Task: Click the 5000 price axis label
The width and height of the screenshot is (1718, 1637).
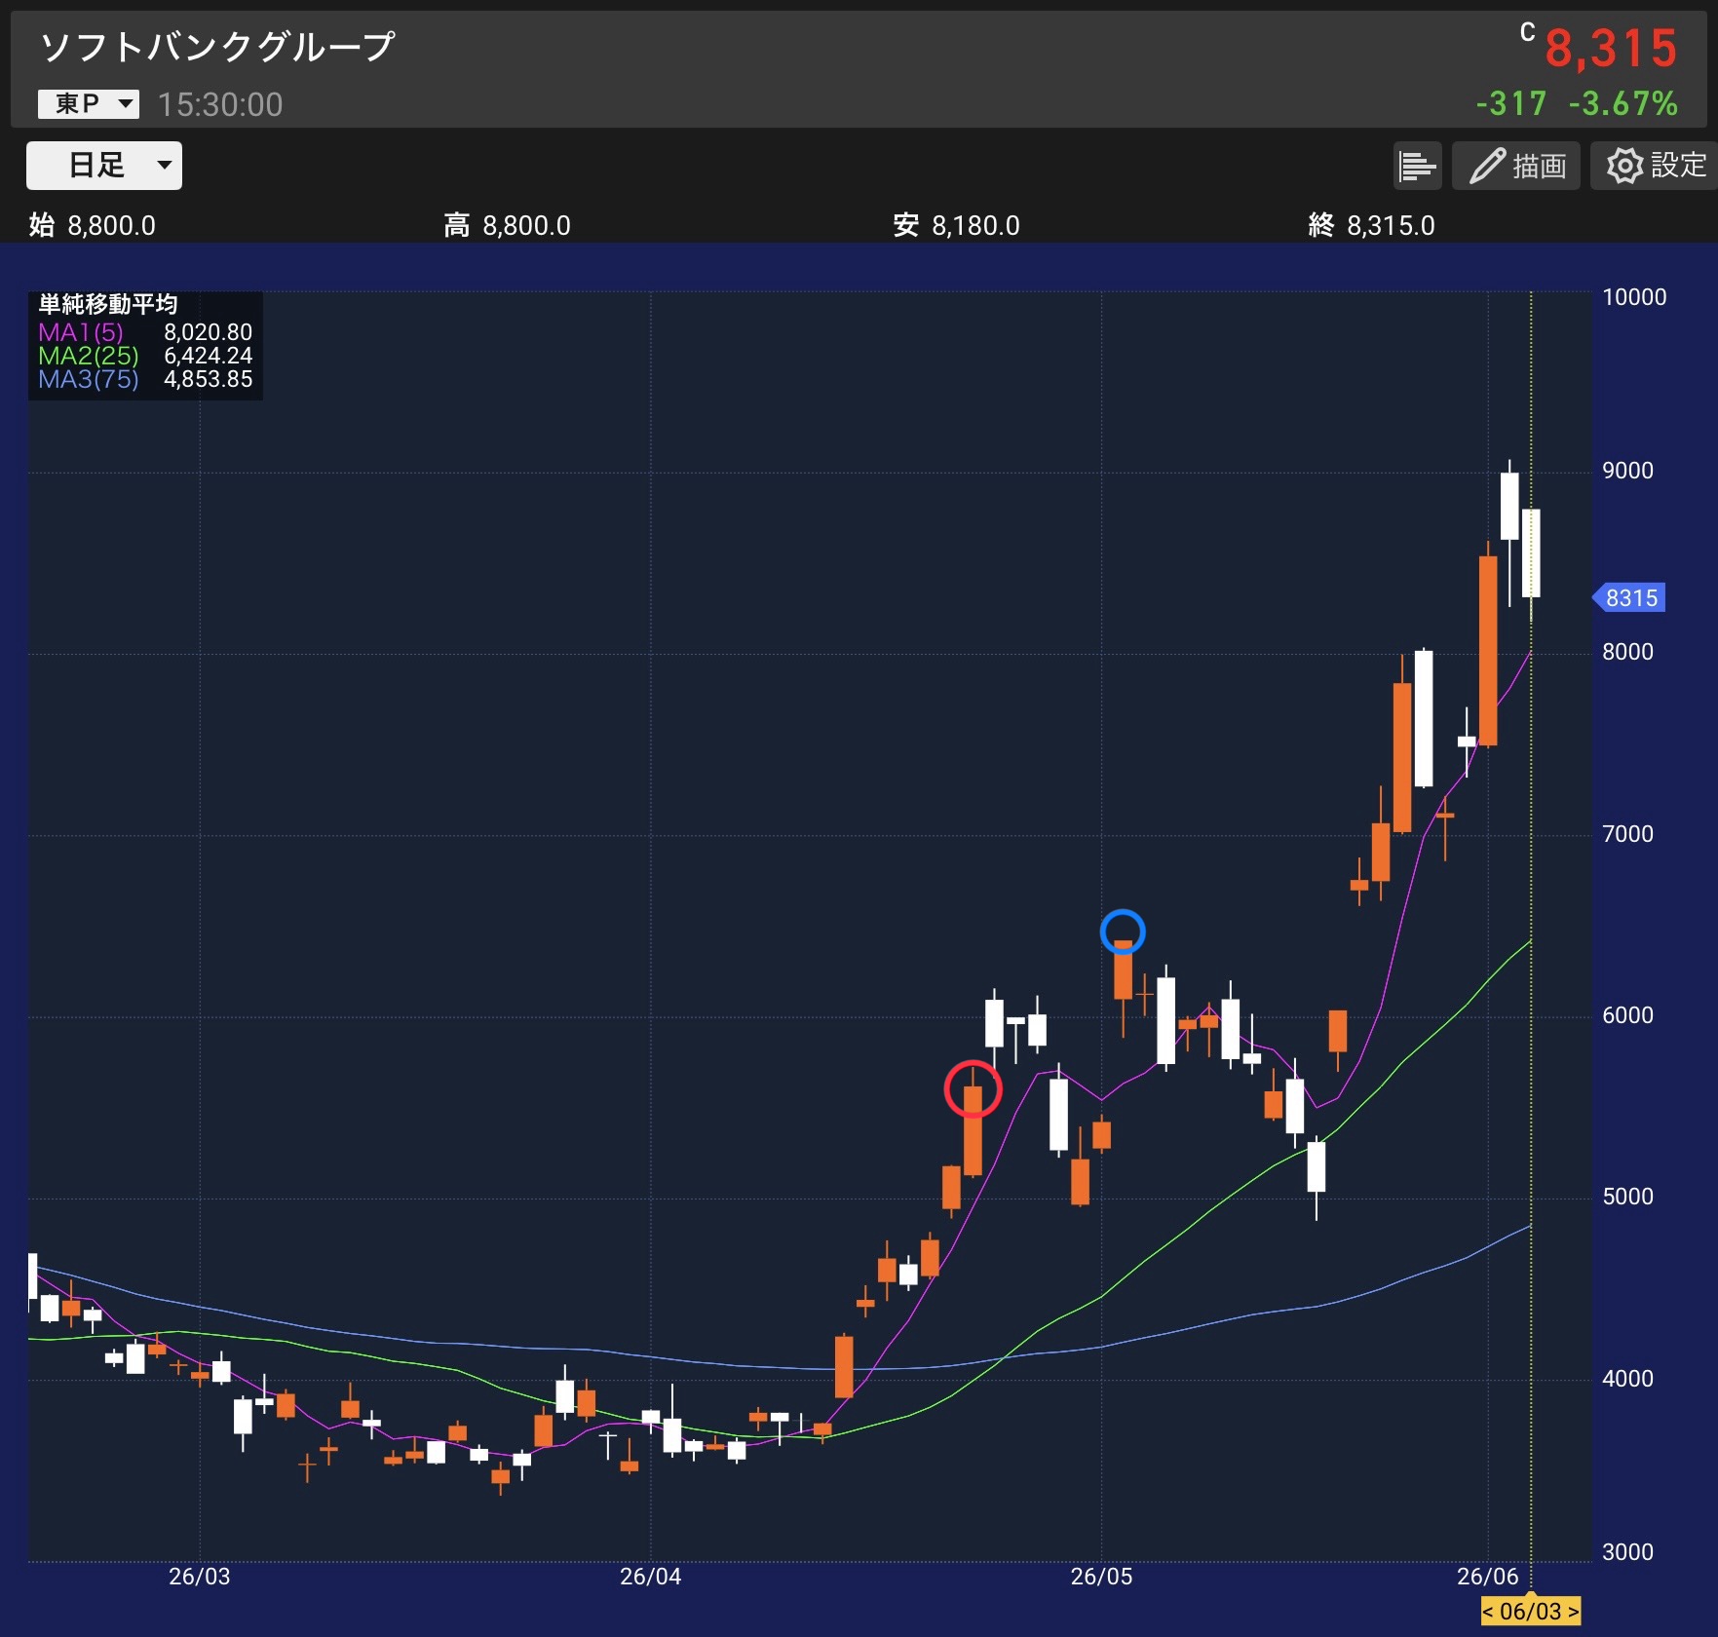Action: tap(1628, 1197)
